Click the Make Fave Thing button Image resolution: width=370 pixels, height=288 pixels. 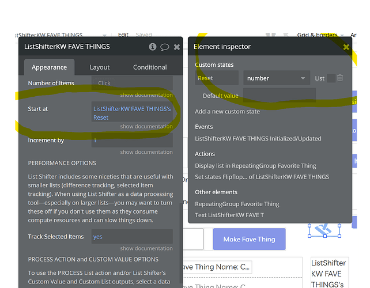coord(249,239)
